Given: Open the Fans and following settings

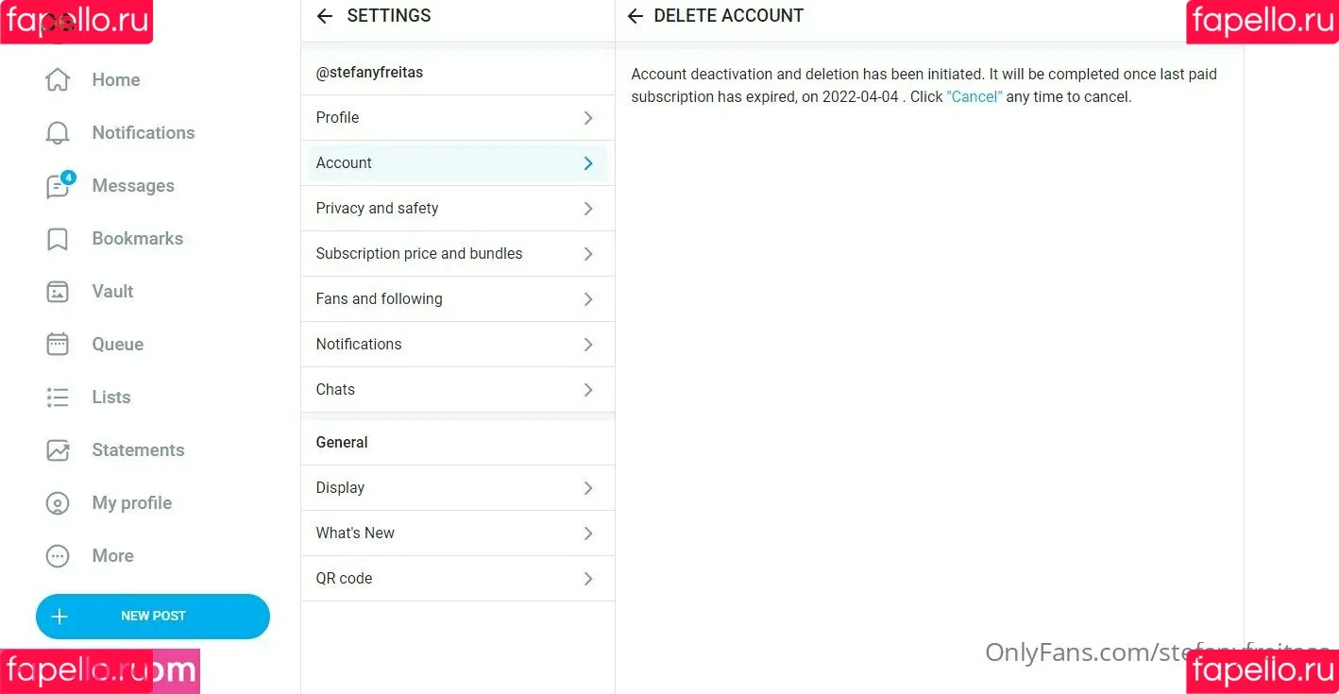Looking at the screenshot, I should point(458,299).
